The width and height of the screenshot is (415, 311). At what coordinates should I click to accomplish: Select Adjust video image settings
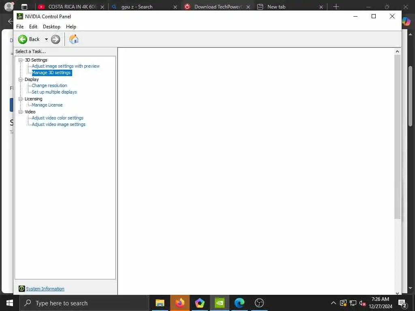58,124
